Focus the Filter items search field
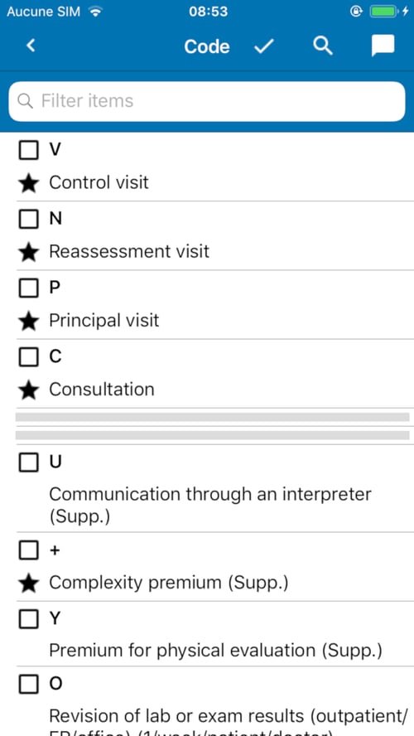414x736 pixels. click(207, 101)
